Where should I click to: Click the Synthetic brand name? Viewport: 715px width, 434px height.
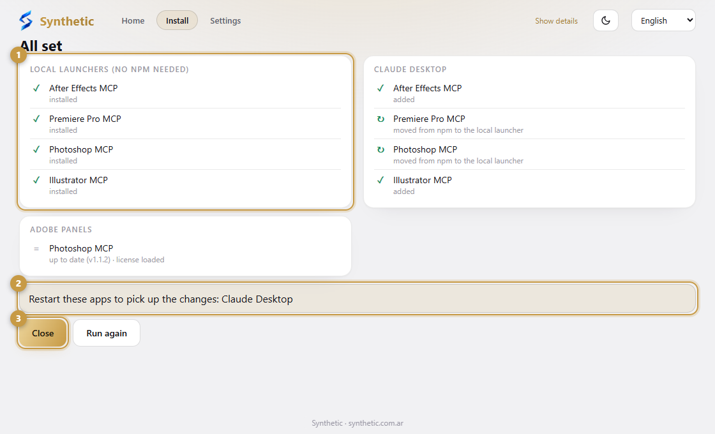coord(66,21)
